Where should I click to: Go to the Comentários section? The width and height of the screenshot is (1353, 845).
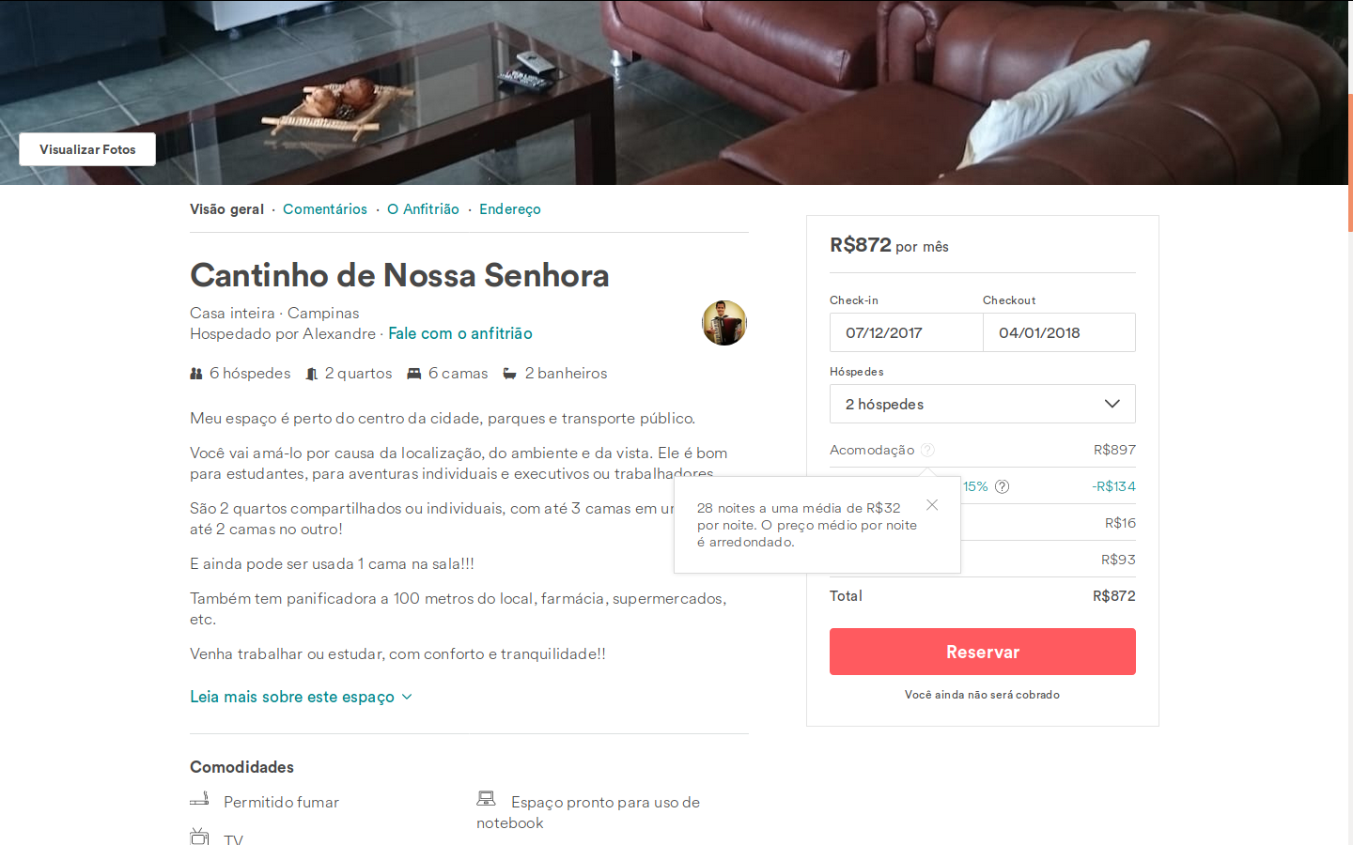[x=325, y=209]
